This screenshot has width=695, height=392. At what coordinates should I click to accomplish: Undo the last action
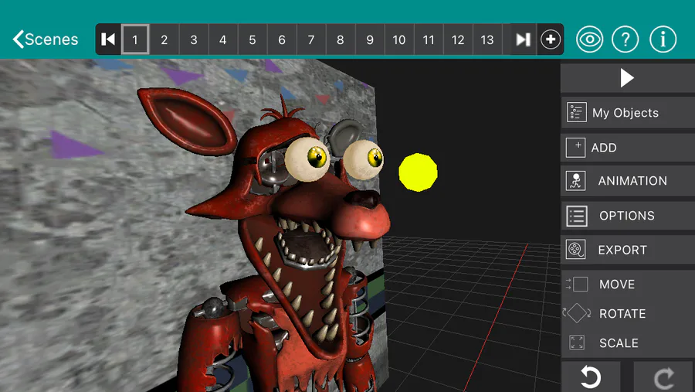[591, 377]
